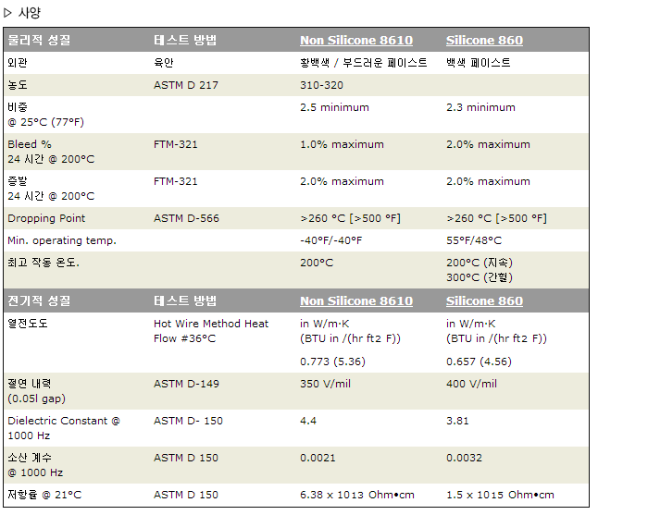Click the 육안 test method cell

pyautogui.click(x=163, y=63)
